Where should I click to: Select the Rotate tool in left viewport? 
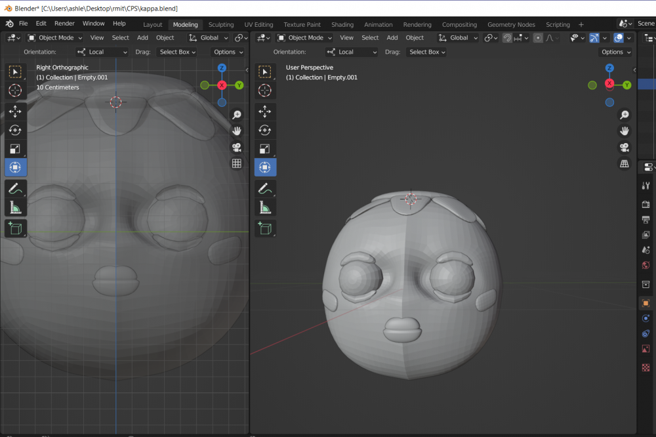pos(16,130)
